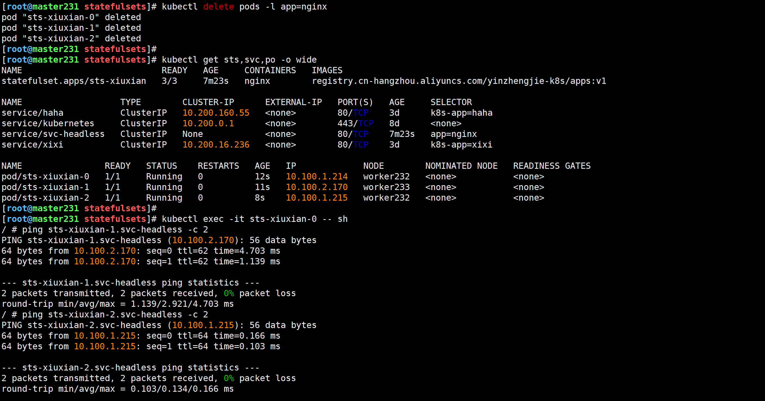Click the service/svc-headless row name
Image resolution: width=765 pixels, height=401 pixels.
point(53,134)
